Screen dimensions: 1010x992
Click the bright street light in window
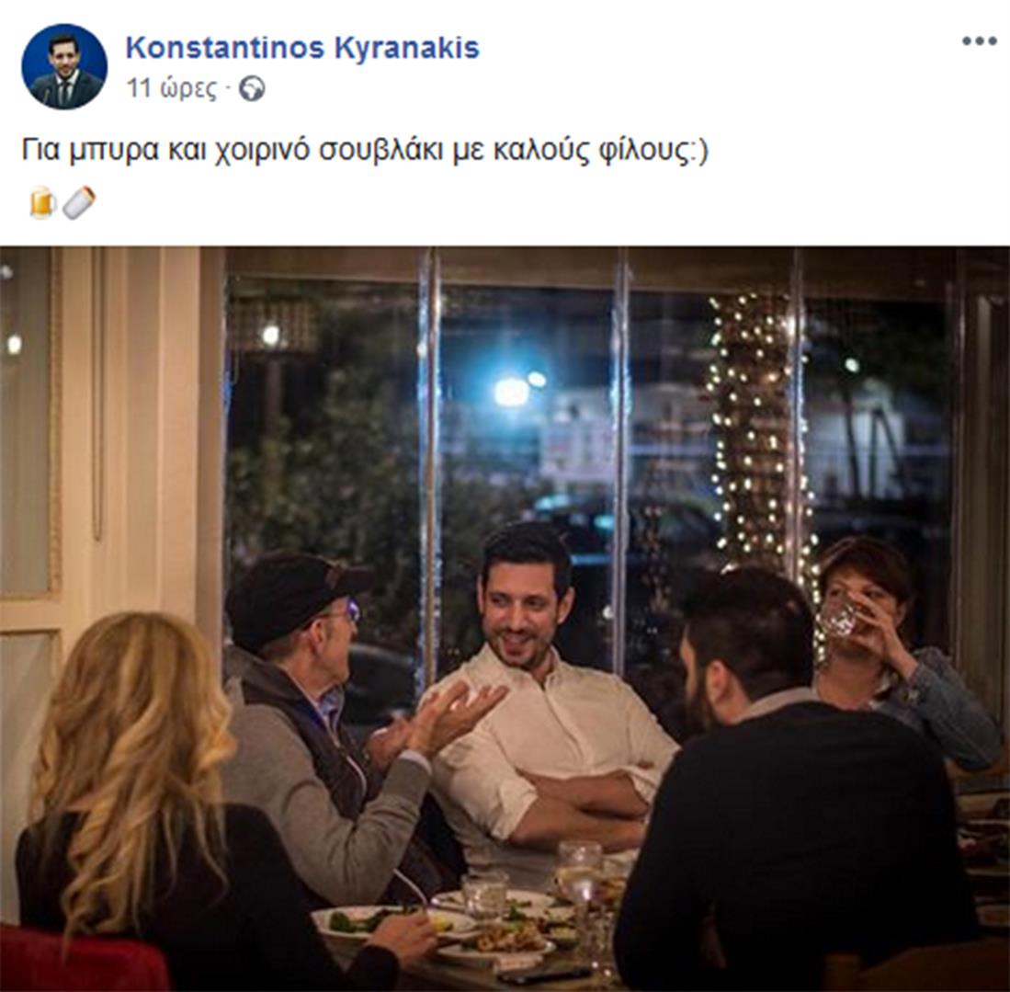tap(512, 392)
